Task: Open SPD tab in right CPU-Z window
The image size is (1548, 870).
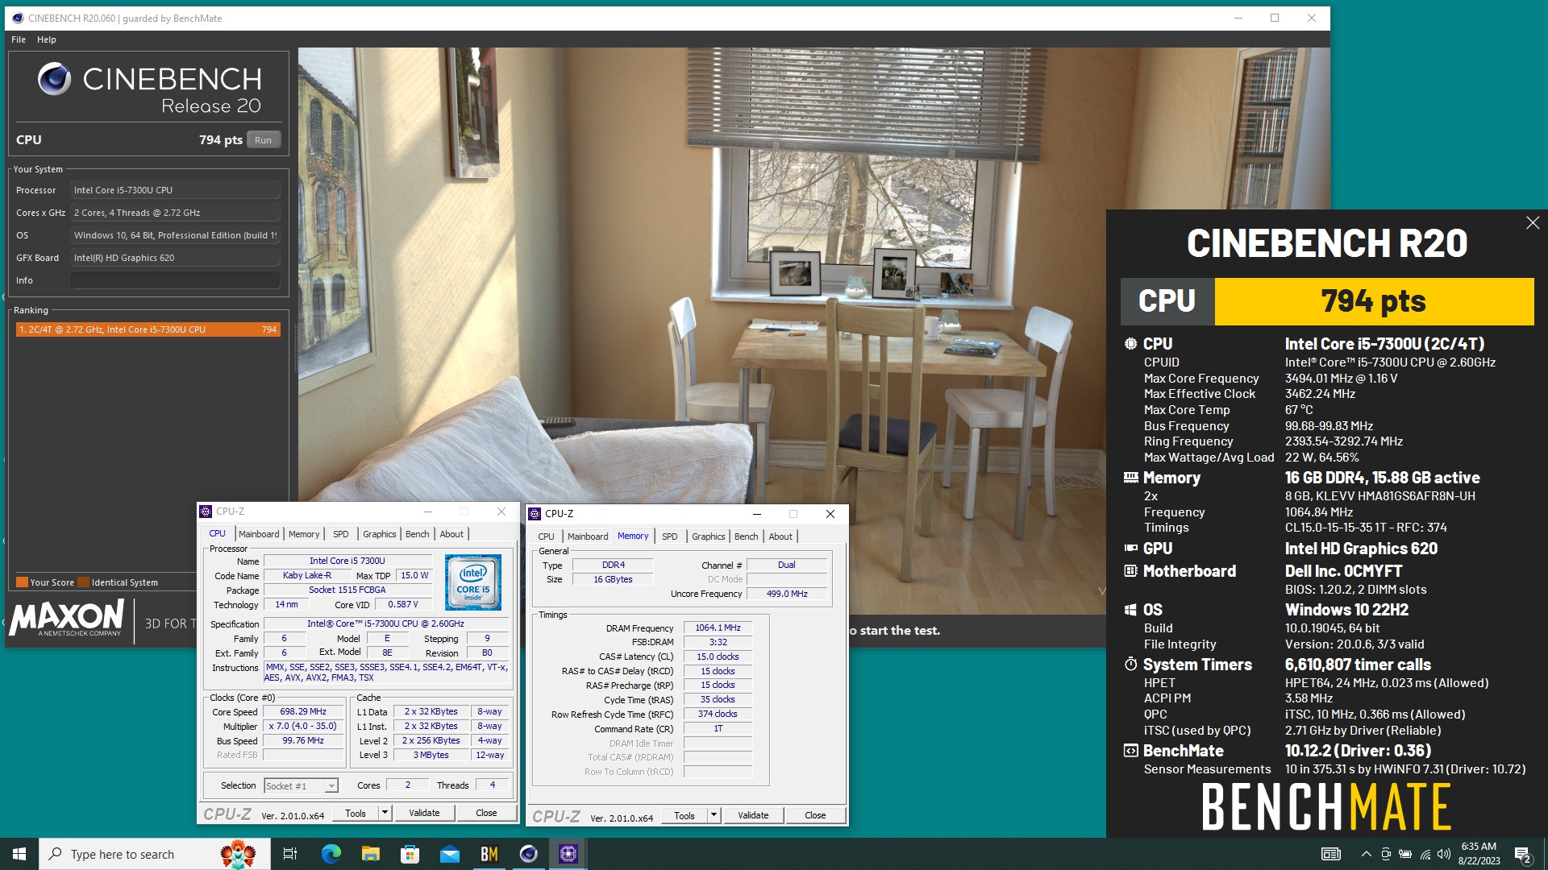Action: (x=669, y=536)
